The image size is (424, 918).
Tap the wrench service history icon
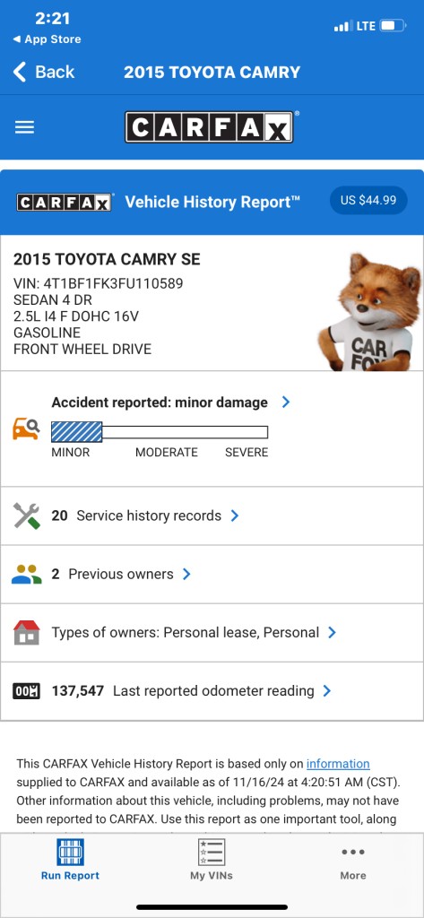point(26,515)
